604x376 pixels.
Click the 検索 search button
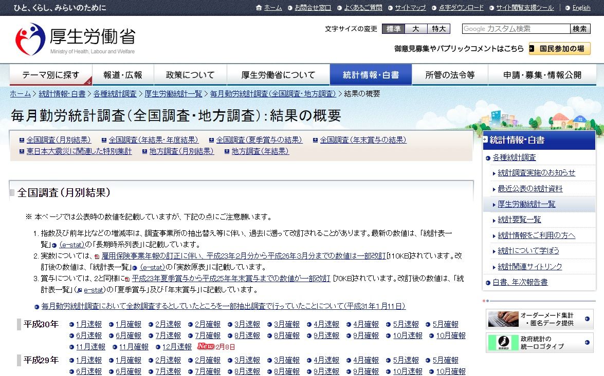pos(580,29)
